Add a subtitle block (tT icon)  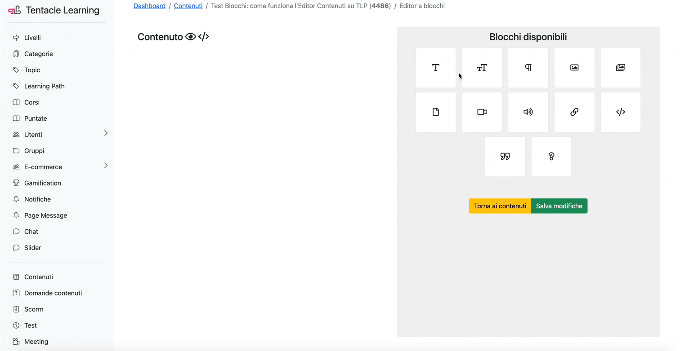click(482, 67)
